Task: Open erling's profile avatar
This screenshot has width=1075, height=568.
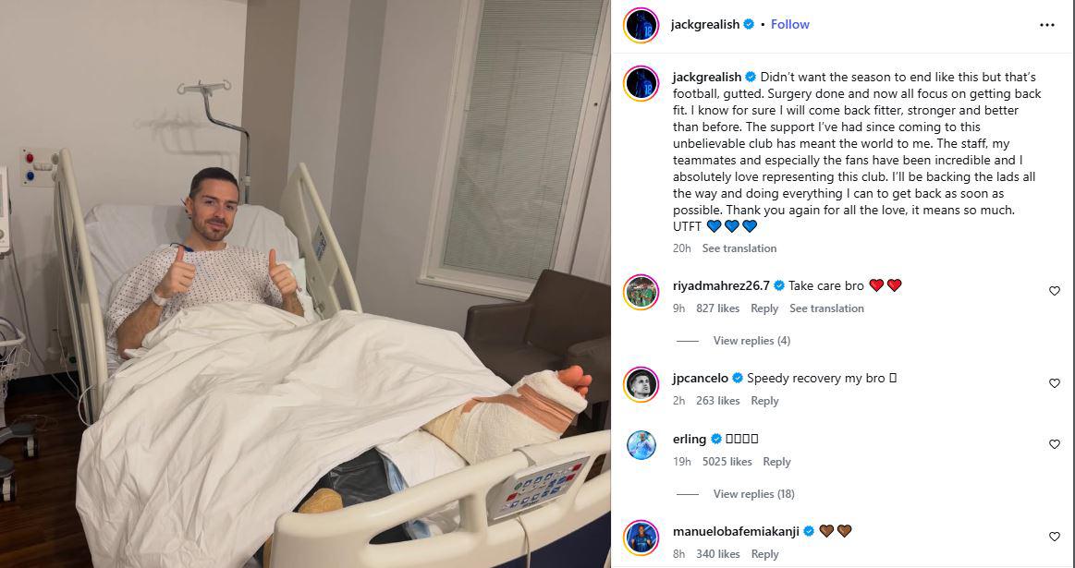Action: point(641,445)
